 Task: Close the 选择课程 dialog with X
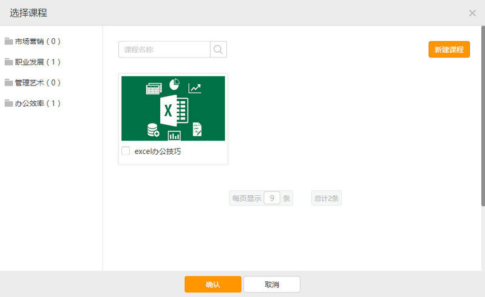(472, 13)
